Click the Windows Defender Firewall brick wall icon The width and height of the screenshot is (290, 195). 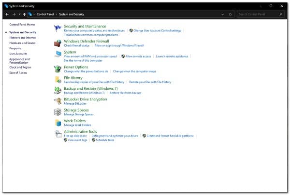point(58,43)
